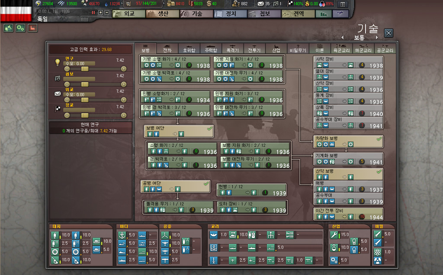443x275 pixels.
Task: Select the 산업 (Industry) technology tab
Action: 276,48
